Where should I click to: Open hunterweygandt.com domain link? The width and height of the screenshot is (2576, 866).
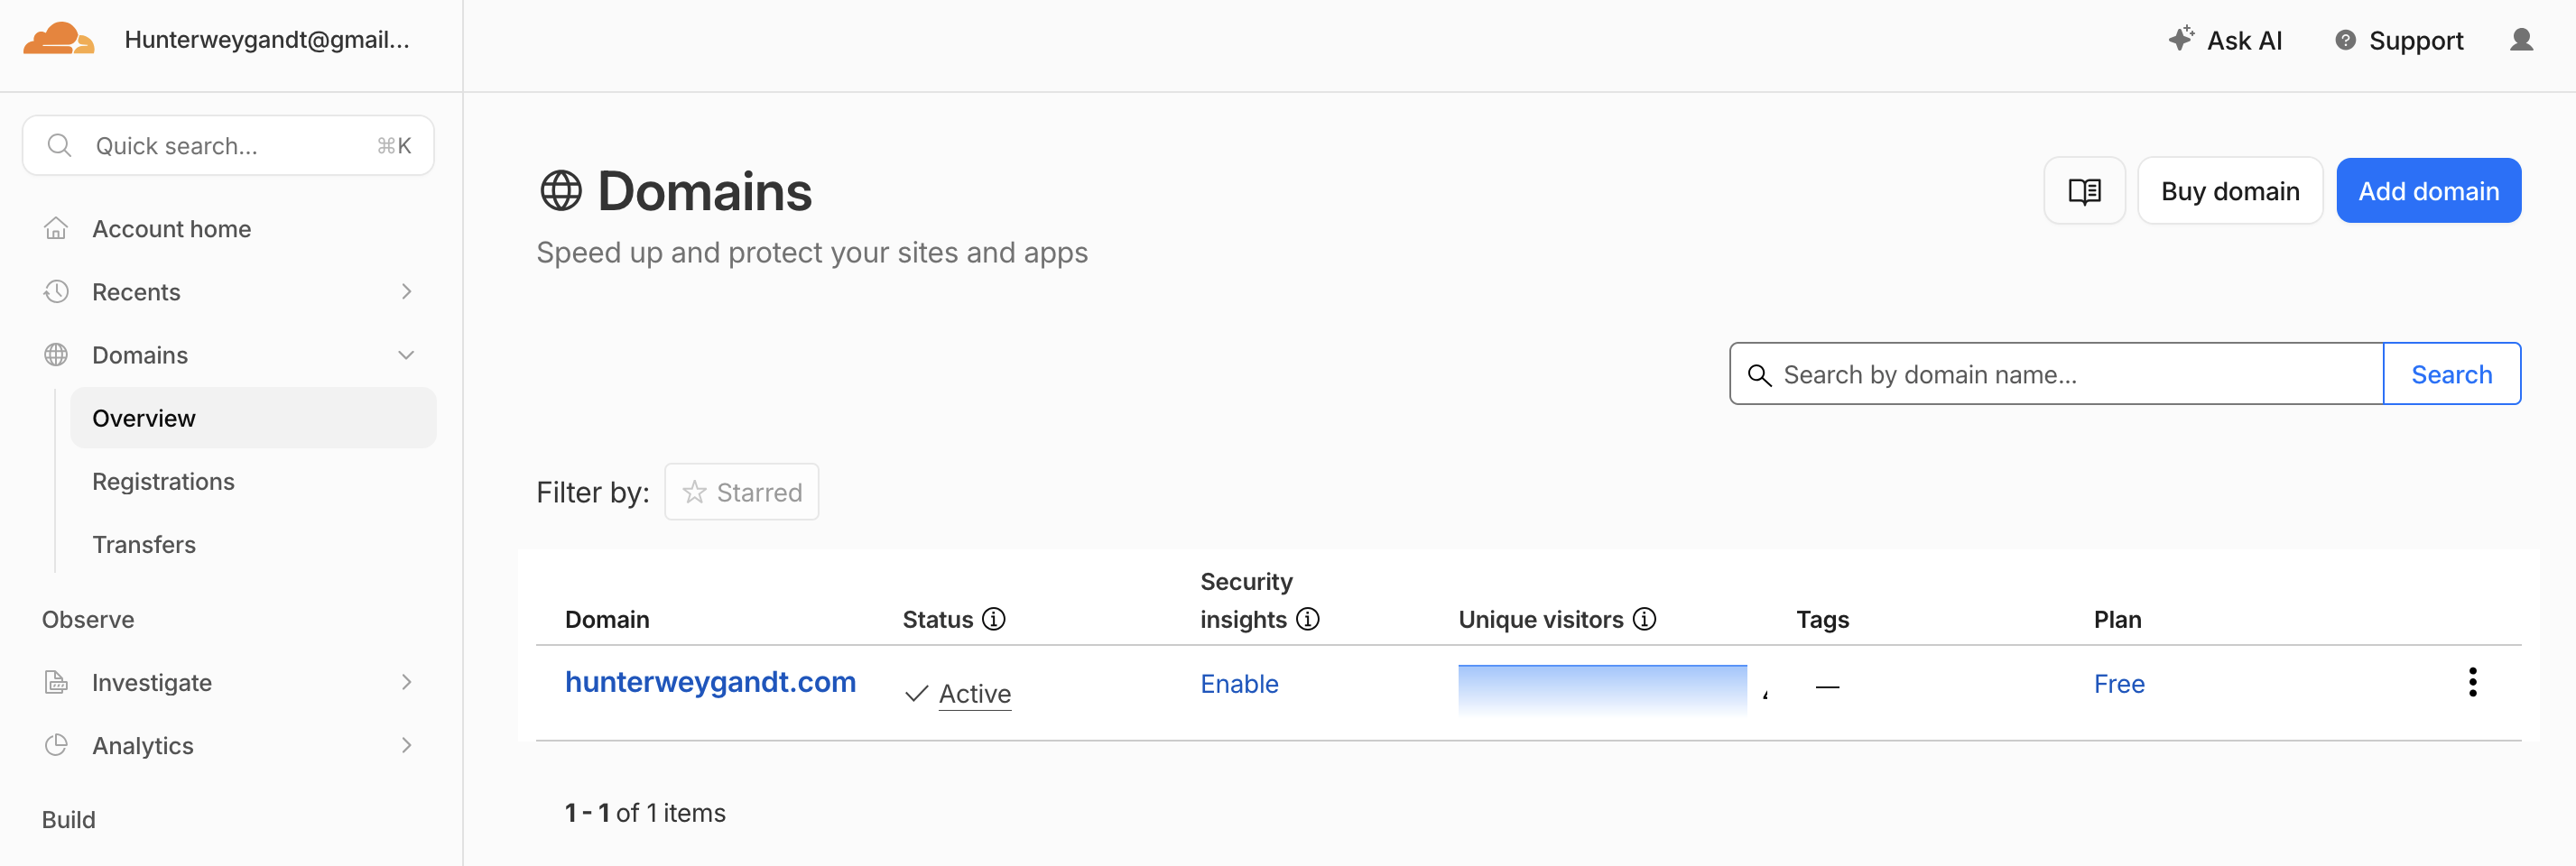point(710,682)
